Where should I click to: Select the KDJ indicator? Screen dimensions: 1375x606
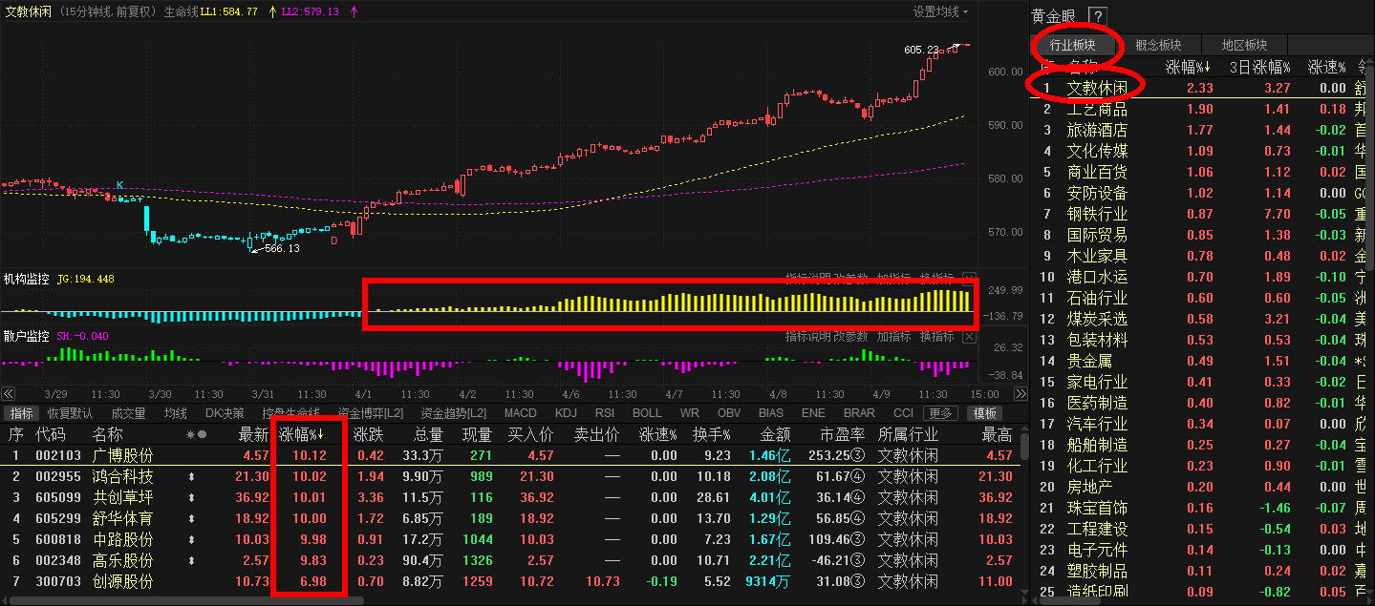coord(567,413)
